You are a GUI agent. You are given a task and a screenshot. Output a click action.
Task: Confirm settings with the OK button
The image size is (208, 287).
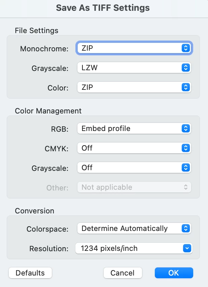(x=174, y=273)
